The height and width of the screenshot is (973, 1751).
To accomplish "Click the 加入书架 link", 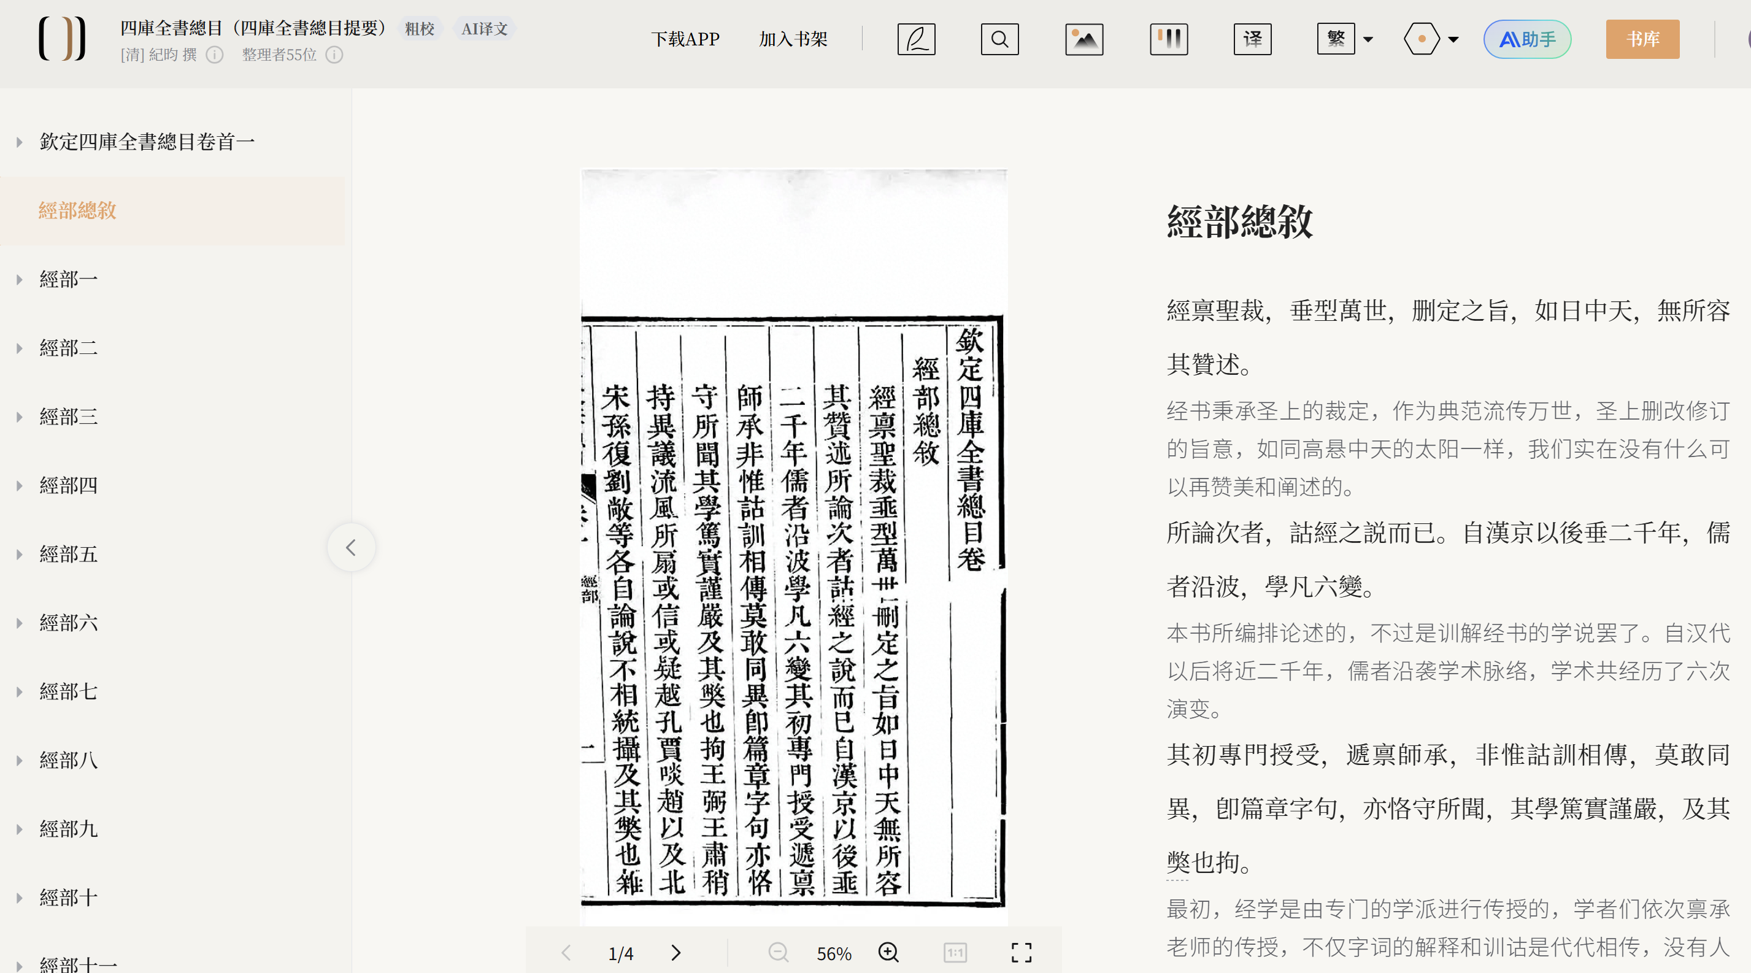I will (793, 39).
